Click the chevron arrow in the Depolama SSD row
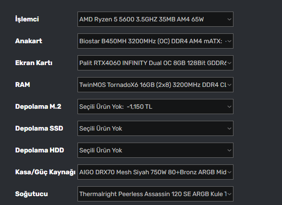 pos(229,128)
